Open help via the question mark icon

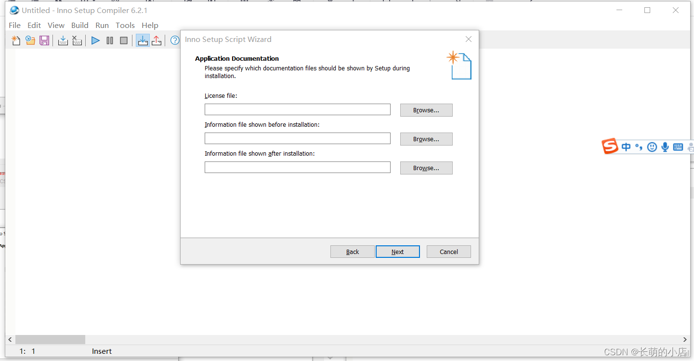175,40
